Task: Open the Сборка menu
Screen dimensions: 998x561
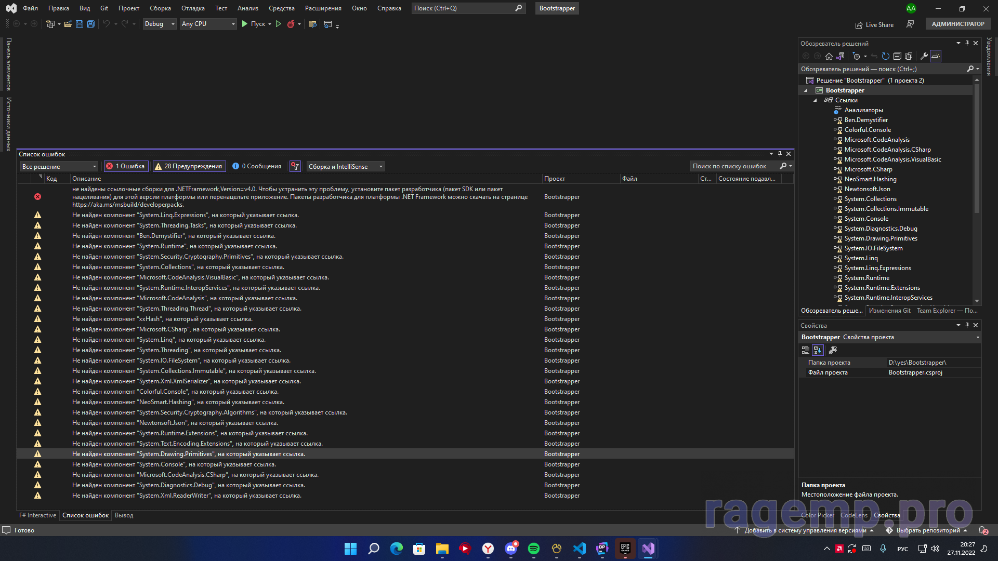Action: tap(160, 8)
